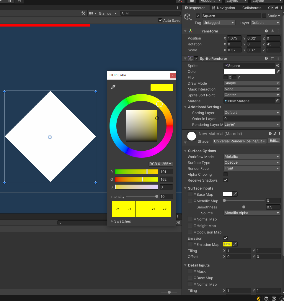
Task: Open Sprite Renderer preset settings icon
Action: [272, 58]
